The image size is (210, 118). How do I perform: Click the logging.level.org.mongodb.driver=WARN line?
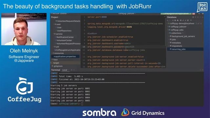coord(110,27)
